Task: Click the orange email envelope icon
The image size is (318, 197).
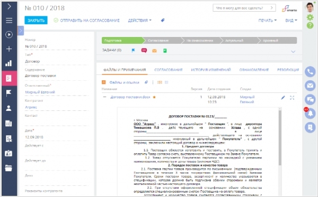Action: 154,51
